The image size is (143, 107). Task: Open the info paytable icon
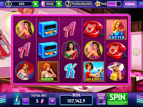[x=17, y=99]
